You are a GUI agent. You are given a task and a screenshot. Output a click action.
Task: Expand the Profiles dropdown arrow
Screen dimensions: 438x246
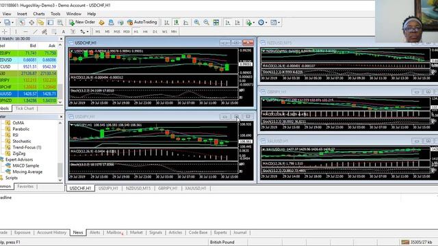(12, 23)
